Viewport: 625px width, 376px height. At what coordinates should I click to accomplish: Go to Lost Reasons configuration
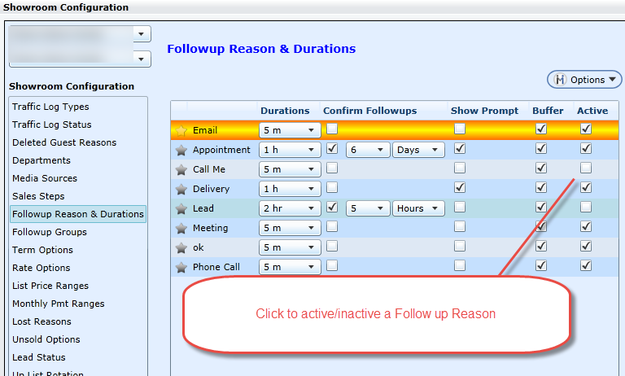[x=42, y=321]
